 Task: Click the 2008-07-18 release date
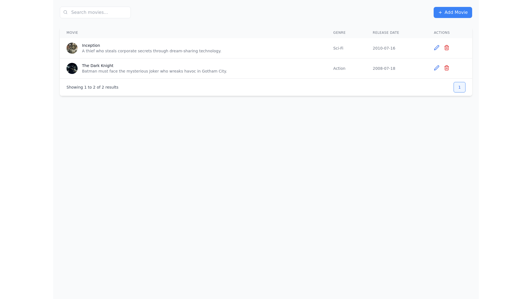(x=384, y=68)
